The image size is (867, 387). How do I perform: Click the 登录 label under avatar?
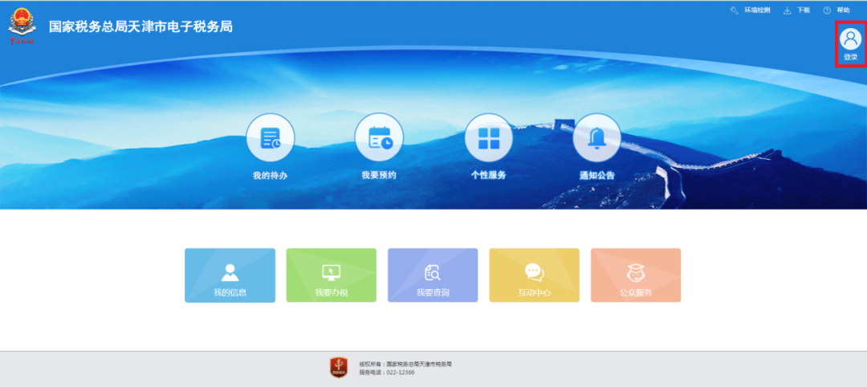click(850, 57)
